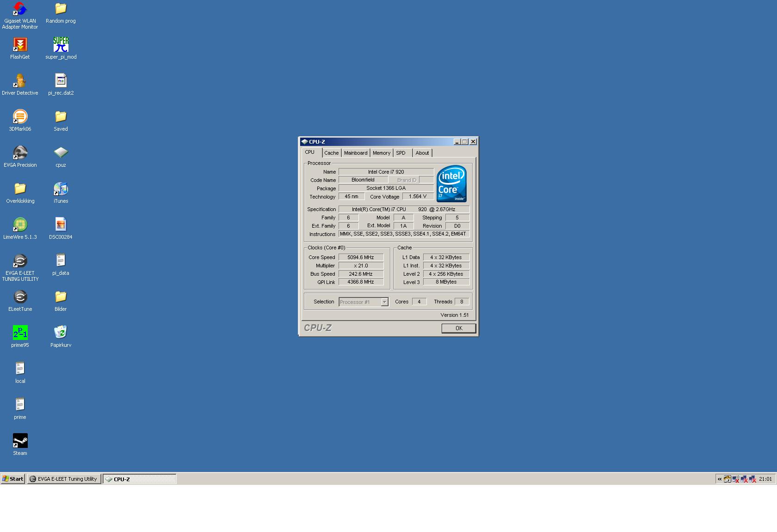Click the Level 3 cache value 8 MBytes

pyautogui.click(x=446, y=282)
